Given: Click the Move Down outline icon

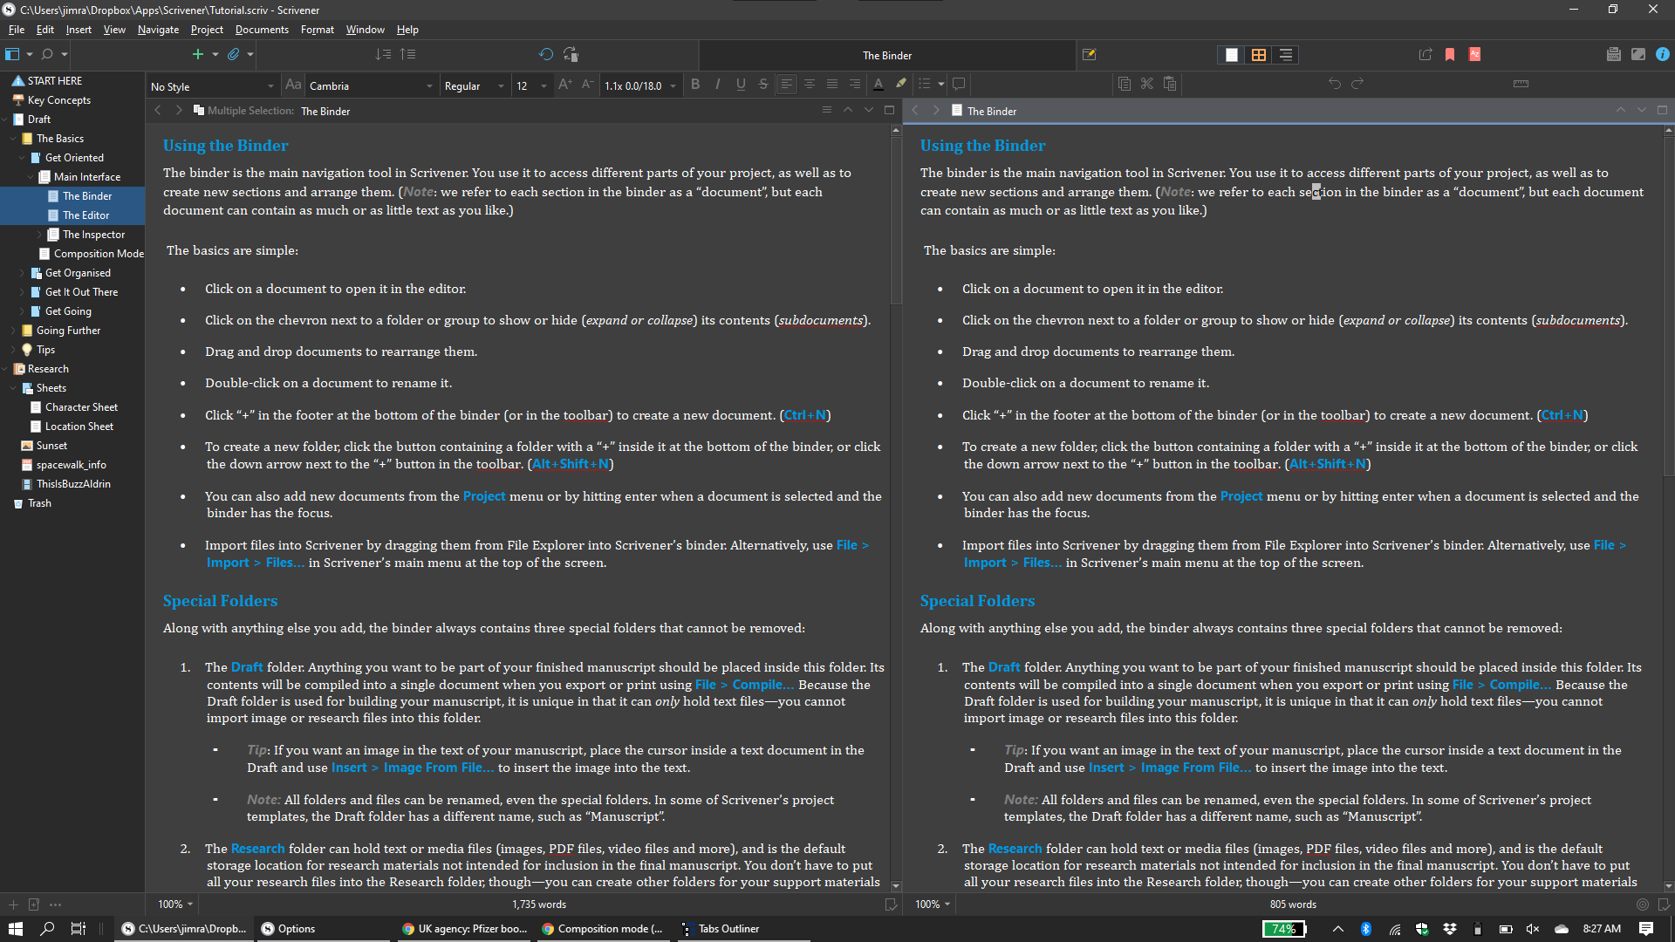Looking at the screenshot, I should click(383, 54).
